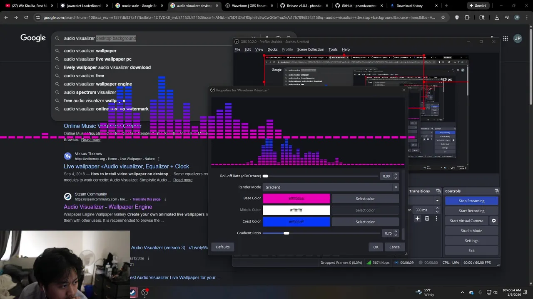The width and height of the screenshot is (533, 299).
Task: Select suggestion audio visualizer live wallpaper pc
Action: coord(98,59)
